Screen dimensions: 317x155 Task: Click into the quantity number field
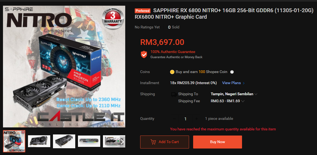click(x=185, y=119)
